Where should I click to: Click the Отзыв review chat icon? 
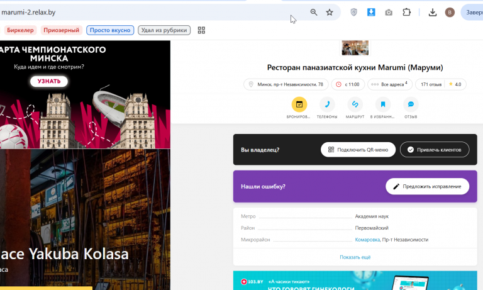pos(411,104)
